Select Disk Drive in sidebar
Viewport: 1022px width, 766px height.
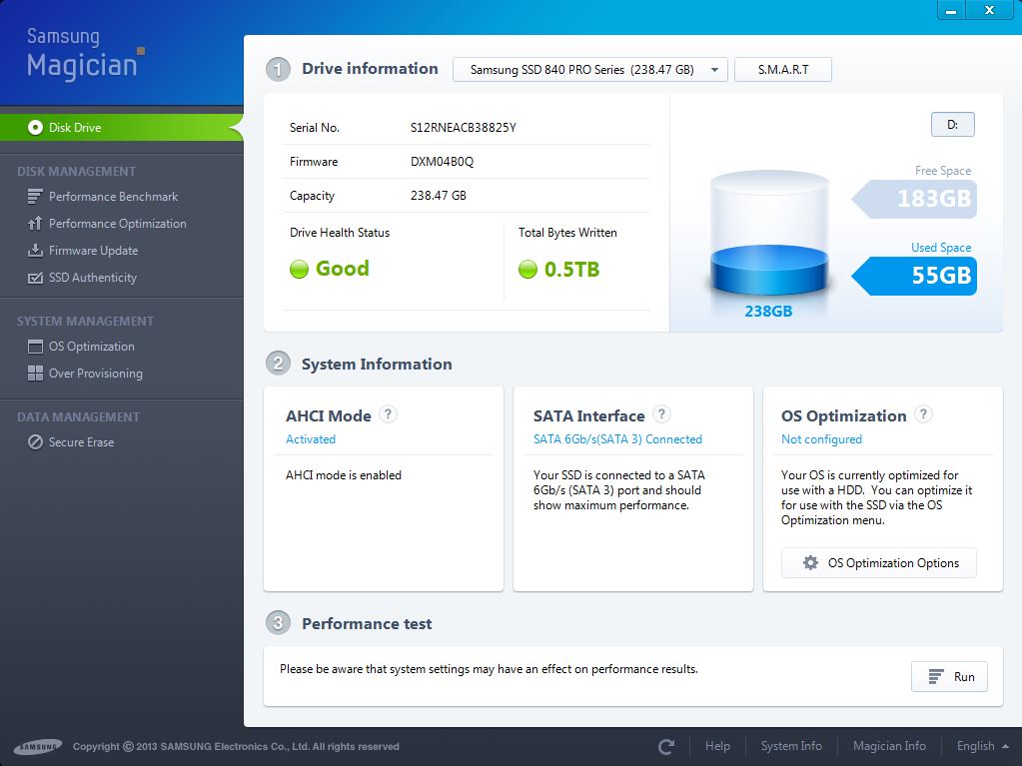121,128
